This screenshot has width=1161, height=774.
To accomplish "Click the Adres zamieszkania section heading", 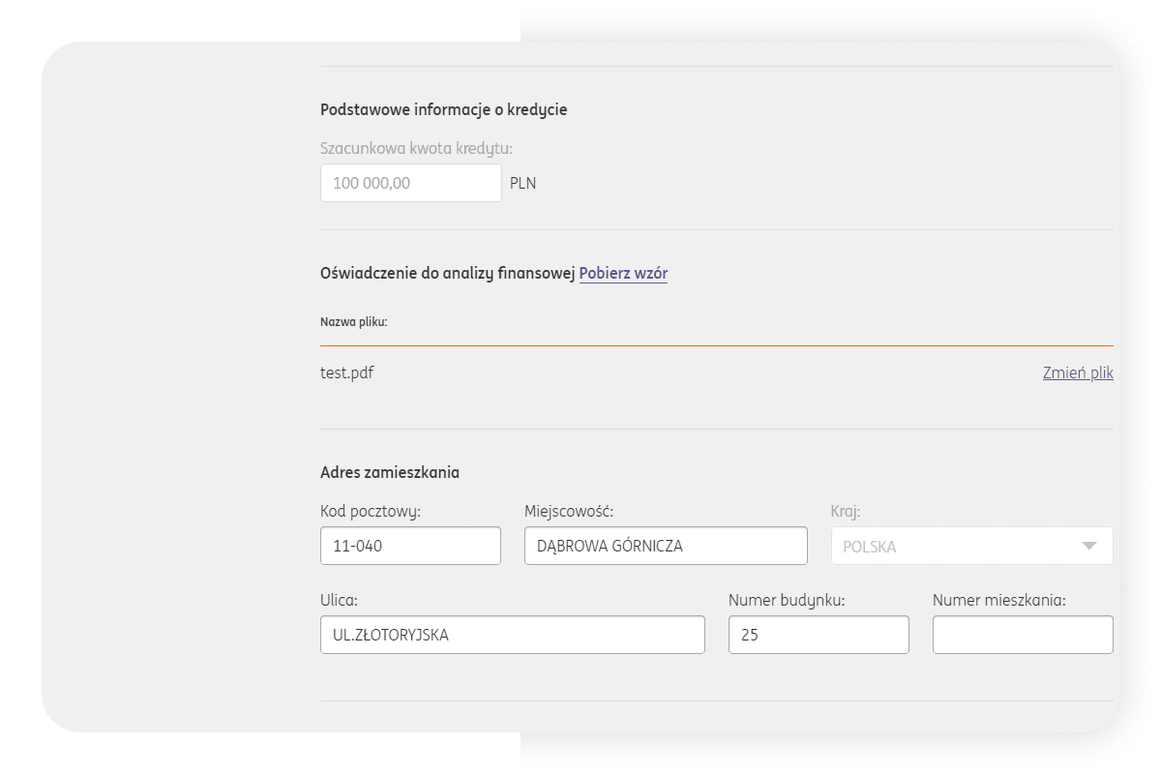I will coord(390,473).
